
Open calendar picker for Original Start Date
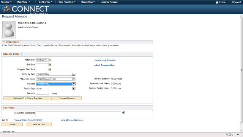[50, 69]
